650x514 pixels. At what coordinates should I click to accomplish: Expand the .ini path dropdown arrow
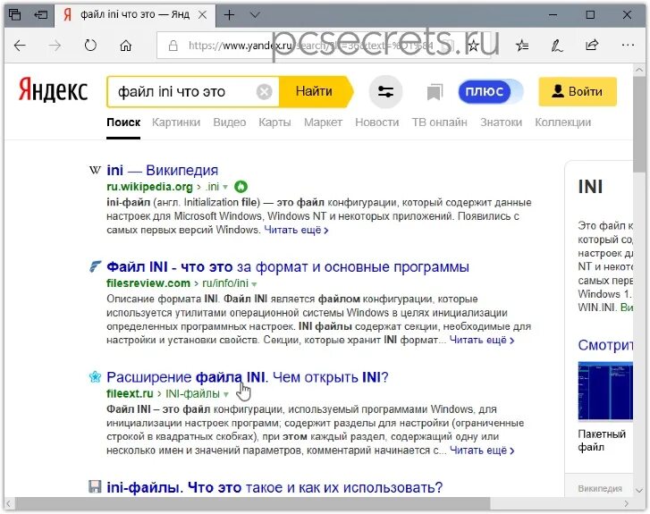click(225, 188)
